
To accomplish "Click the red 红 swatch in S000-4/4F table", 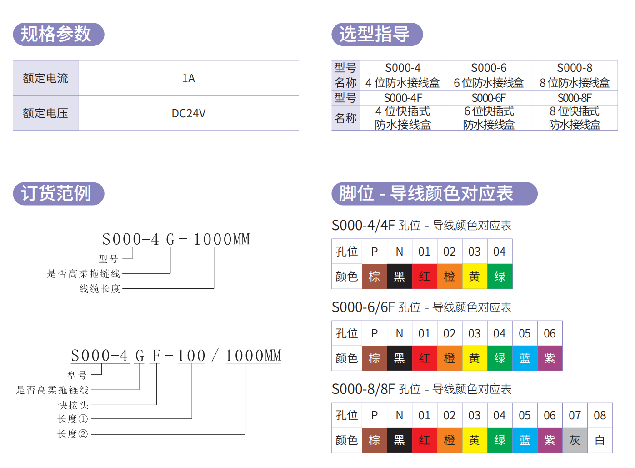I will pos(425,276).
